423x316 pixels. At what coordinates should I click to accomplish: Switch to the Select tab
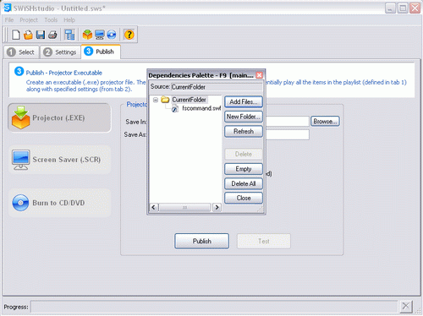(x=21, y=52)
